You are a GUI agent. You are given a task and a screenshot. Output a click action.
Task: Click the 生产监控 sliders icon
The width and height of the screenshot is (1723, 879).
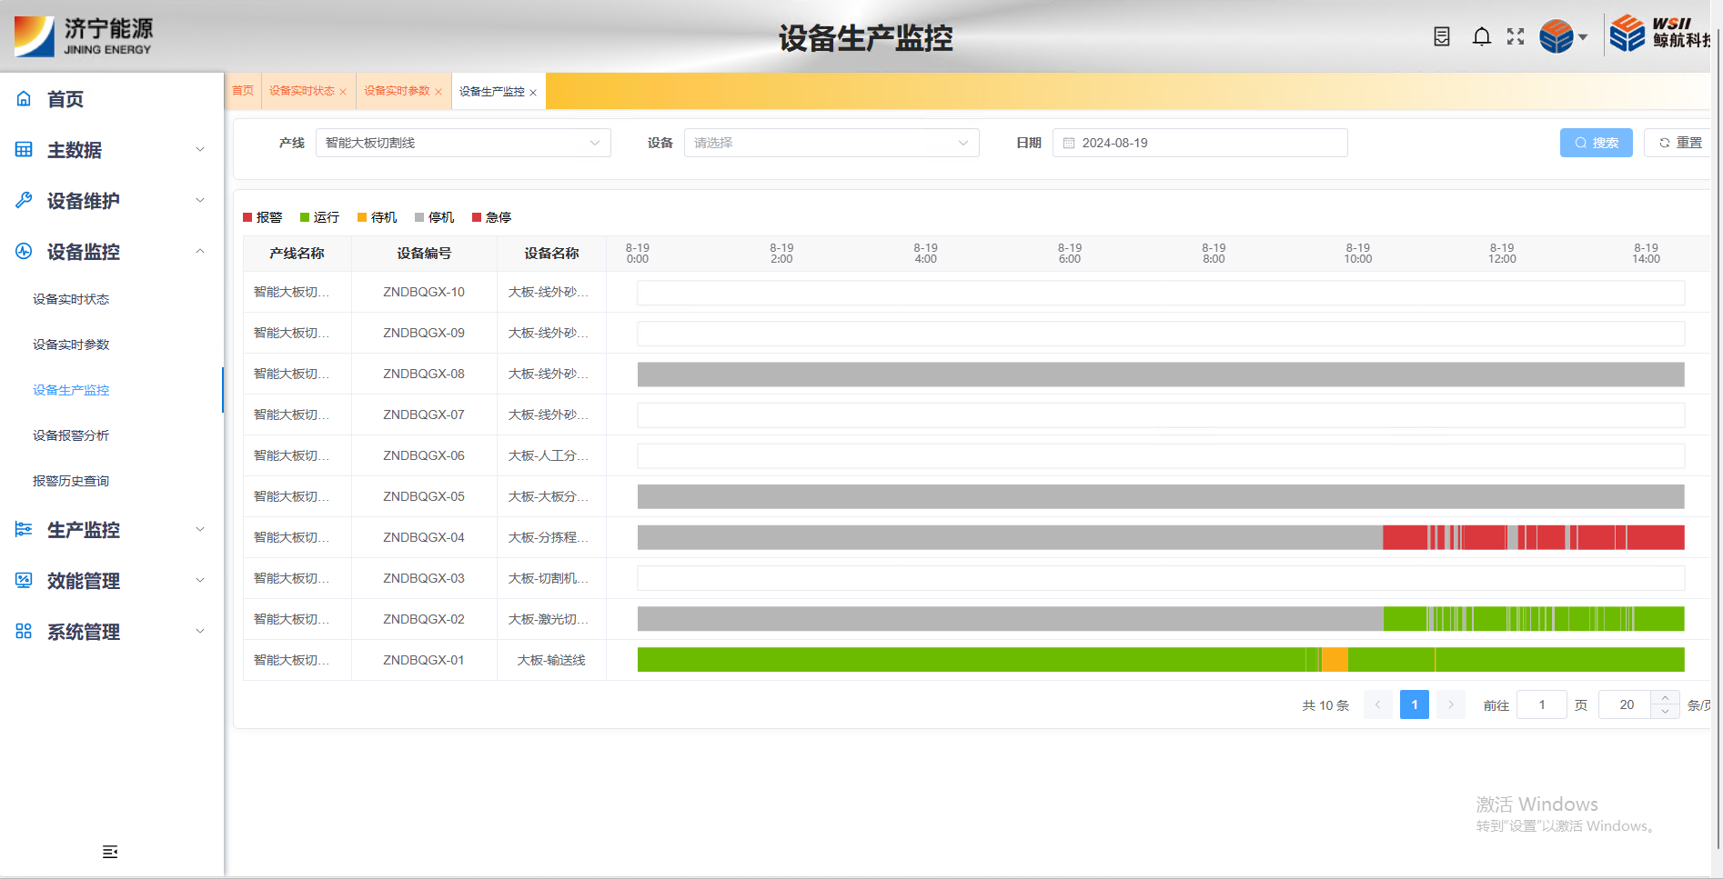click(24, 529)
